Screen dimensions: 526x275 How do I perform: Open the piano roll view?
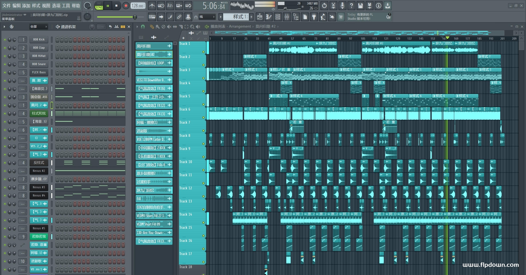coord(269,17)
